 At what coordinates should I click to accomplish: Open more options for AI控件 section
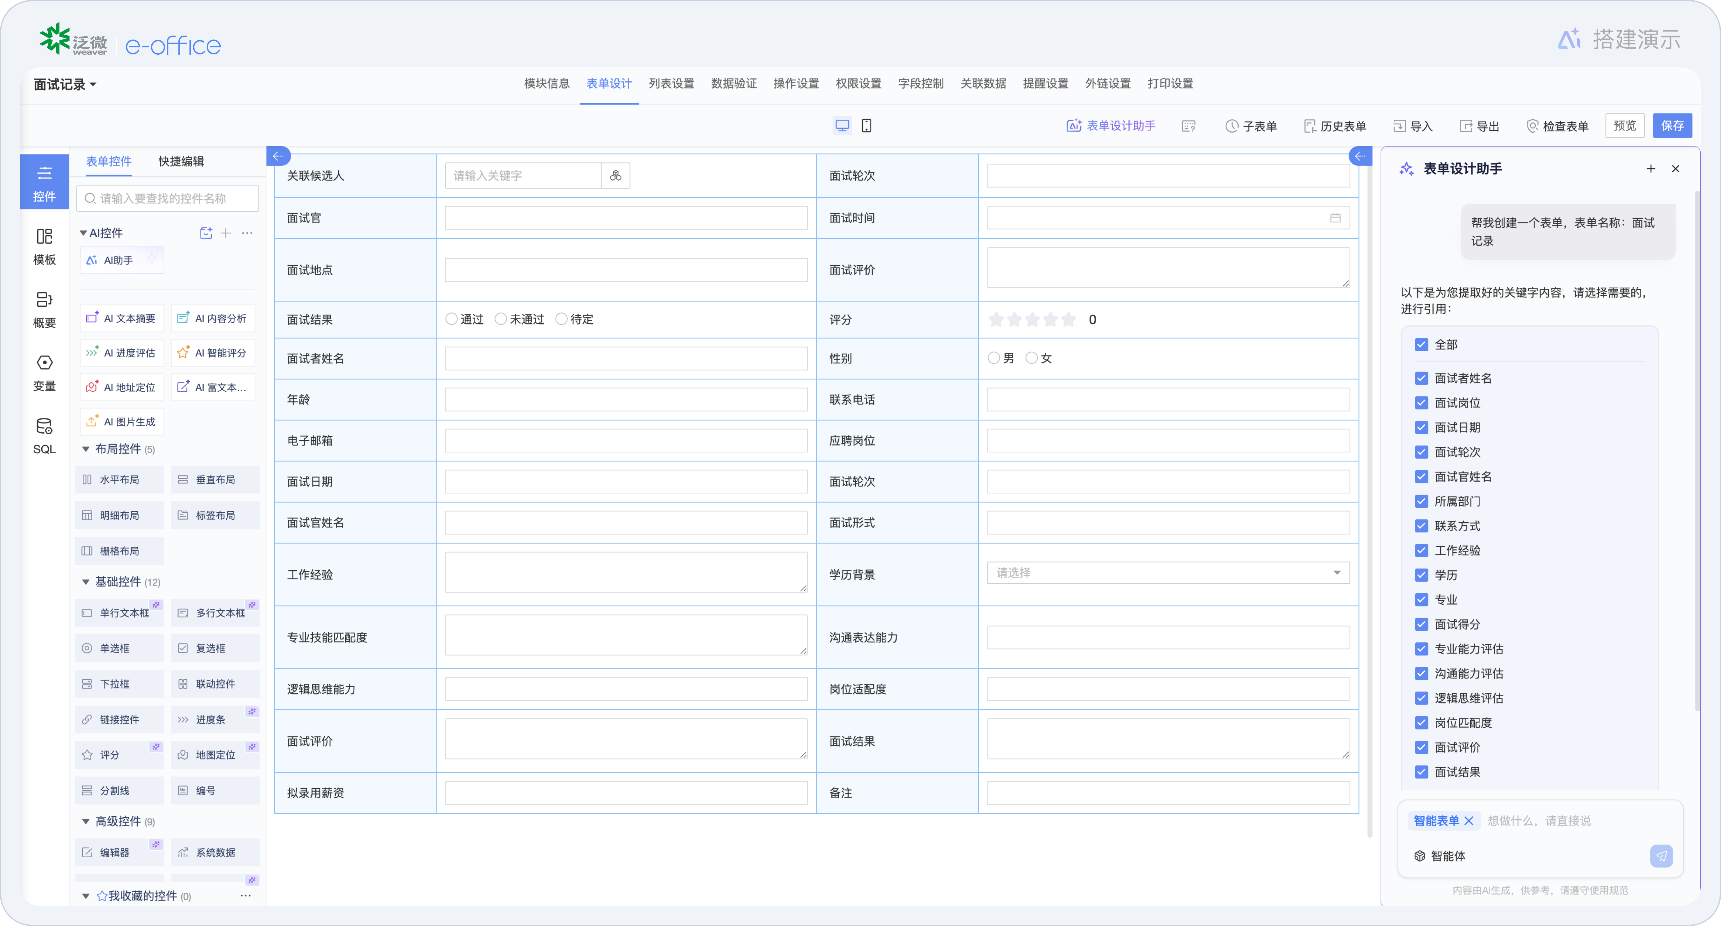pos(247,233)
